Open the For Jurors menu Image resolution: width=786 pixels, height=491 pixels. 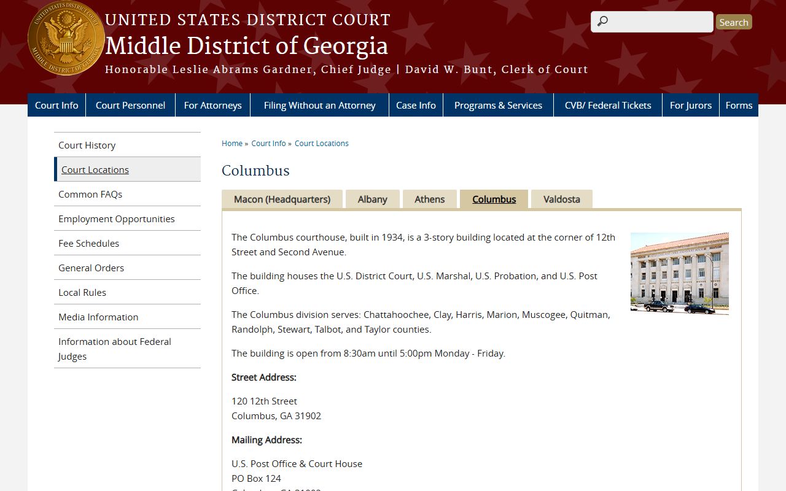[x=691, y=105]
